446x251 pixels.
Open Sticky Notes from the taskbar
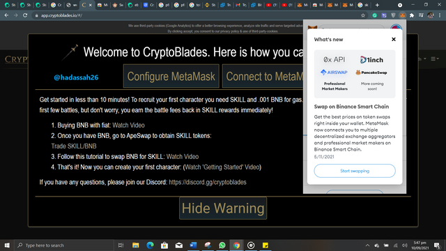(x=266, y=245)
